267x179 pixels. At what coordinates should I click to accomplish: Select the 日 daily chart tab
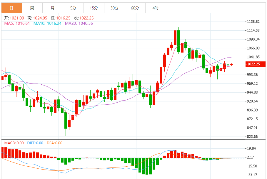11,8
